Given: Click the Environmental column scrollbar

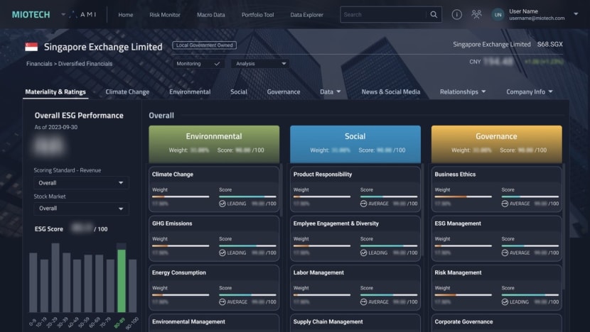Looking at the screenshot, I should click(281, 189).
